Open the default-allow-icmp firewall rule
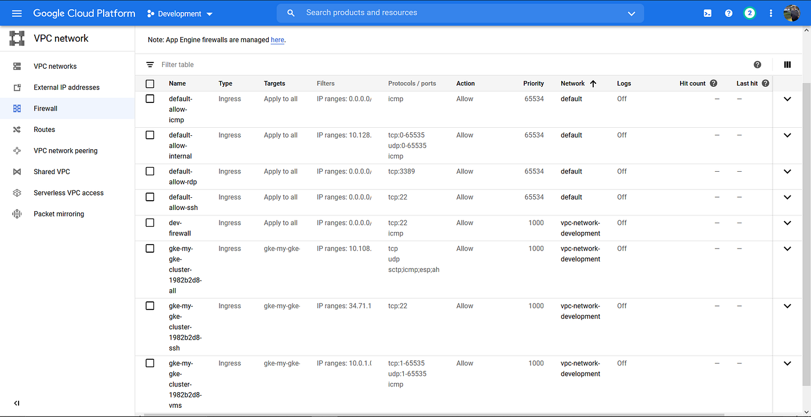 180,109
